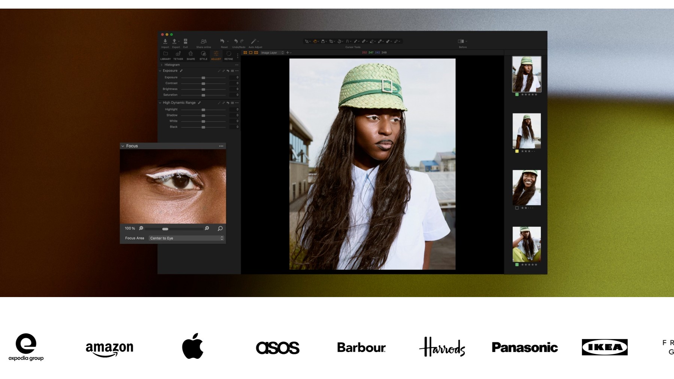Click the Contrast slider handle
This screenshot has width=674, height=379.
pos(203,83)
